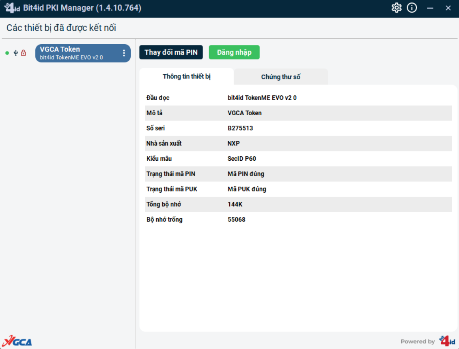Click the Nhà sản xuất label

164,144
